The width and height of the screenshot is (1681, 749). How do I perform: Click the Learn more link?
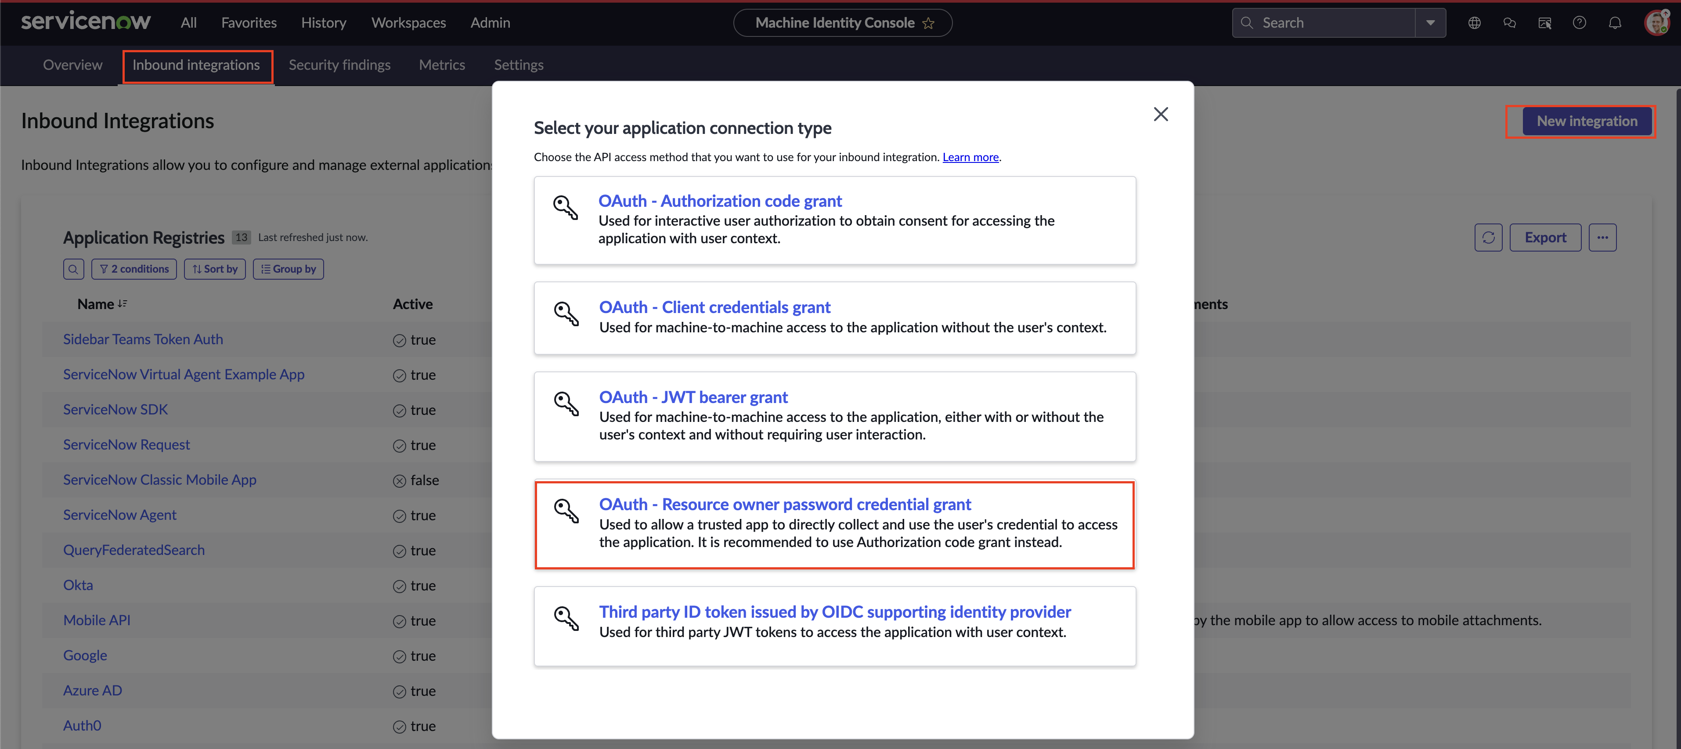(x=970, y=157)
